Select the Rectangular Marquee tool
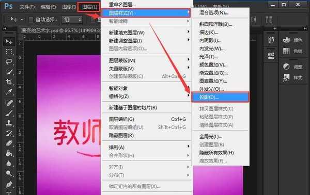 click(9, 52)
